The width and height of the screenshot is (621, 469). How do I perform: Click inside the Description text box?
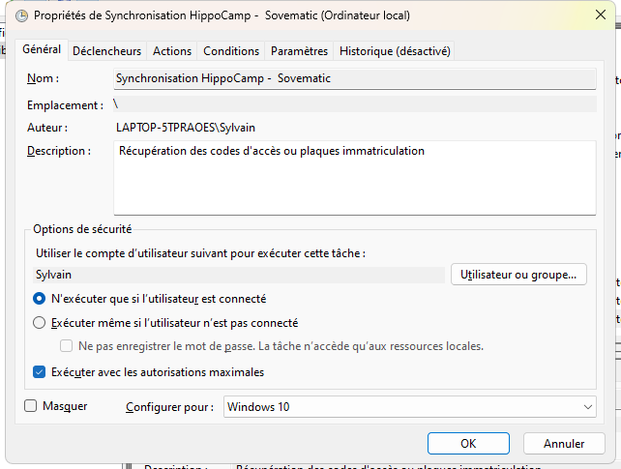pos(353,177)
